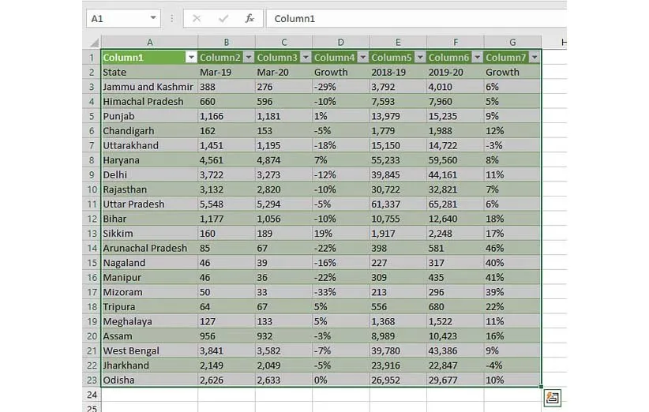Open the Column2 filter dropdown

248,58
